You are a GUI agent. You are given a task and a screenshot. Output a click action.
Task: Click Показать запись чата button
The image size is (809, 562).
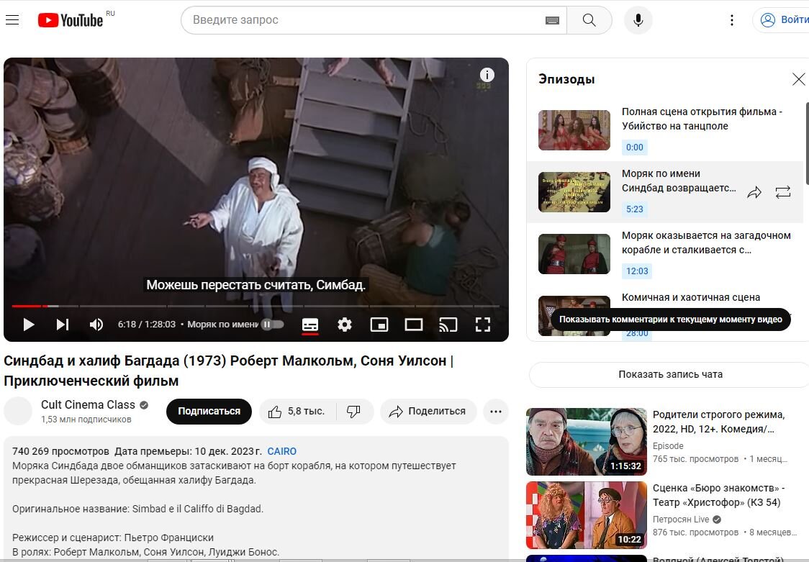click(670, 374)
